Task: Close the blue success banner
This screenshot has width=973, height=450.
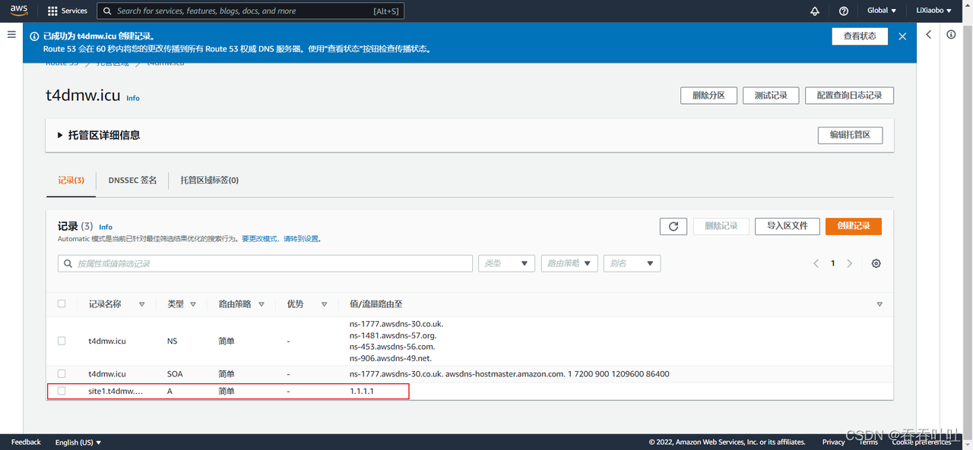Action: [x=902, y=36]
